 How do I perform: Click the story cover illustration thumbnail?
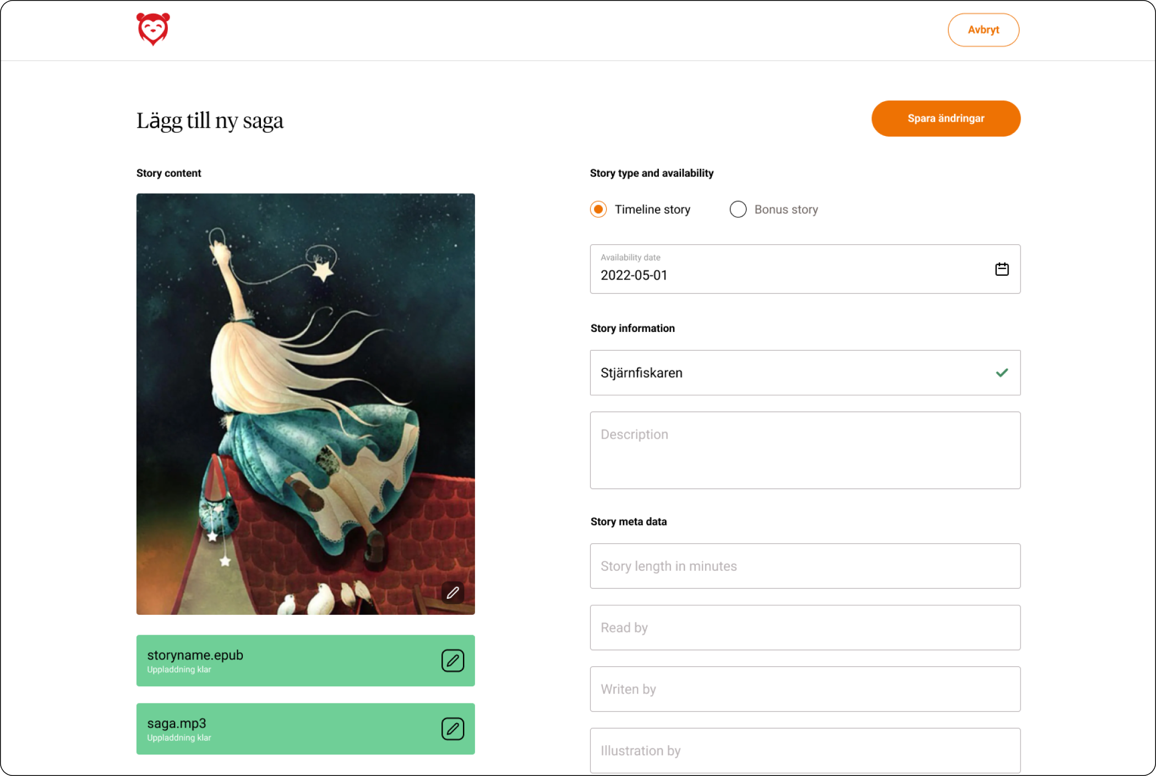point(306,404)
